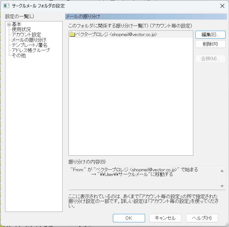Choose アドレス帳グループ from the settings list
Image resolution: width=229 pixels, height=227 pixels.
pos(31,50)
